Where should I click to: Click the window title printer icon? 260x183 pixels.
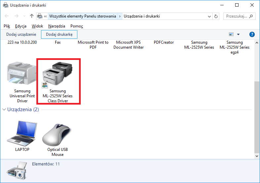(x=6, y=5)
